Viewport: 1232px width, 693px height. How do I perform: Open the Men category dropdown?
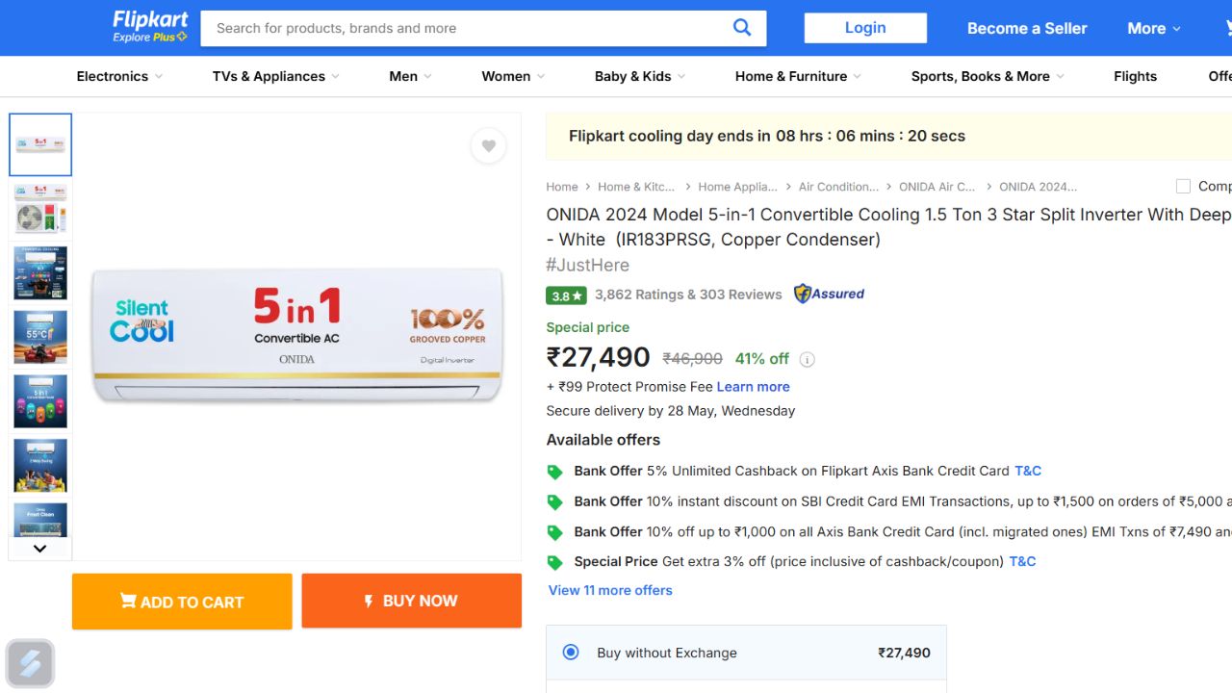pos(410,76)
